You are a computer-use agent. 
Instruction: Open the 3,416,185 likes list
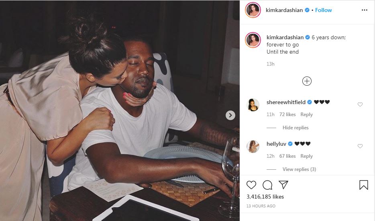pos(265,197)
